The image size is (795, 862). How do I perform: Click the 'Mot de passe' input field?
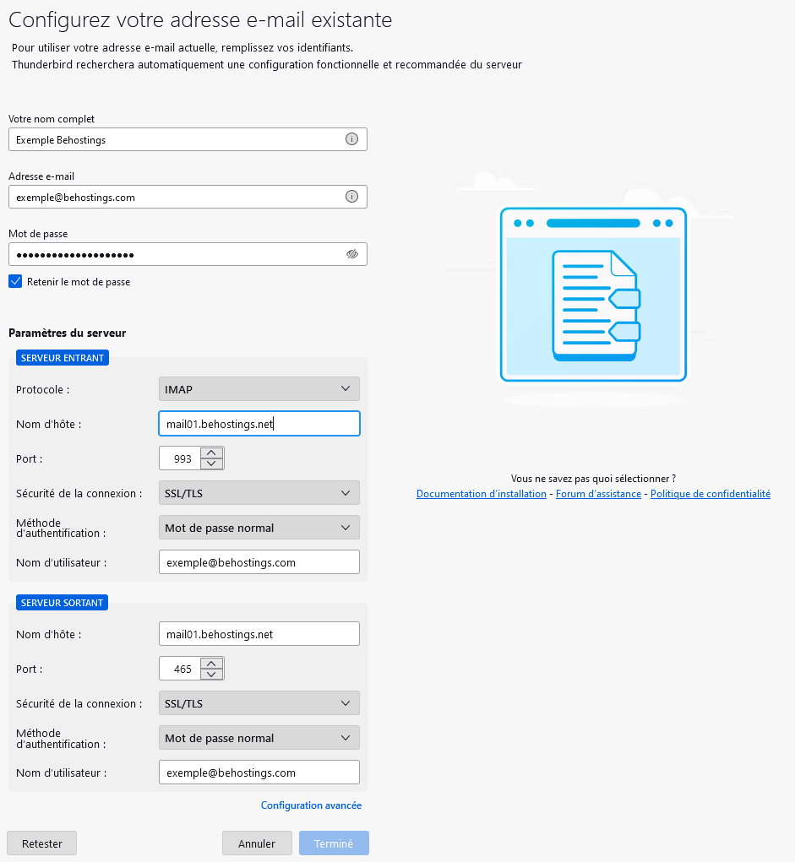[188, 254]
